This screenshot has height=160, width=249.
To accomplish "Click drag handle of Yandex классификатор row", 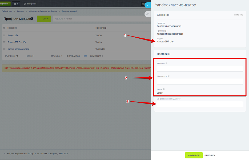I will [x=4, y=49].
